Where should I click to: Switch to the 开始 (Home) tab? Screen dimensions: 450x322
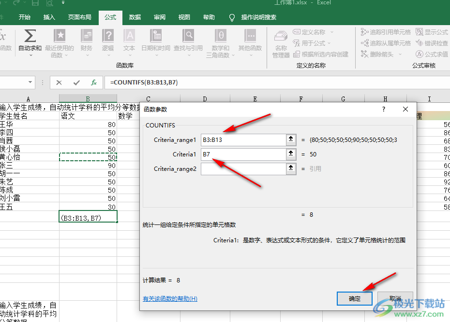[24, 17]
